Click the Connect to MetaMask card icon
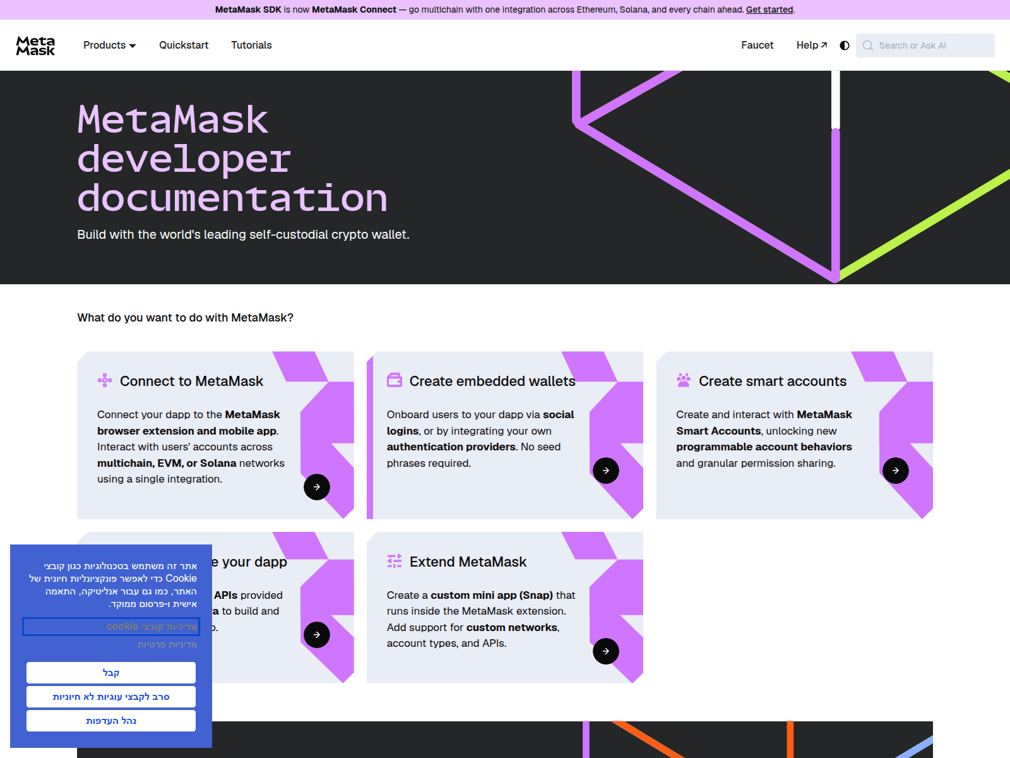Screen dimensions: 1010x758 (105, 380)
